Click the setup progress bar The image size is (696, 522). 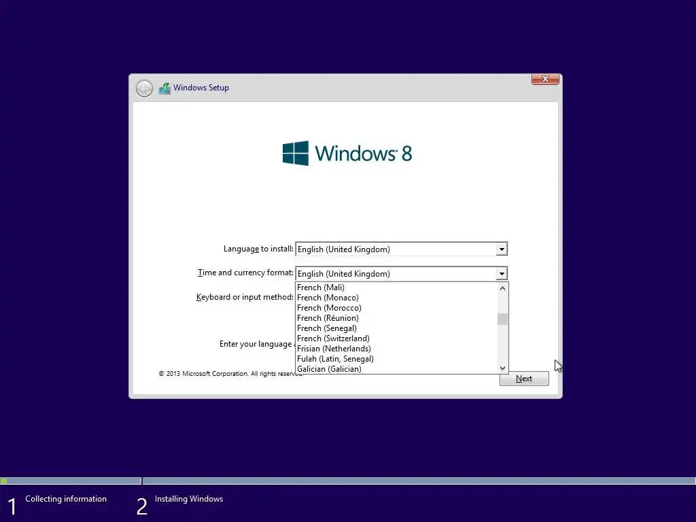click(348, 481)
